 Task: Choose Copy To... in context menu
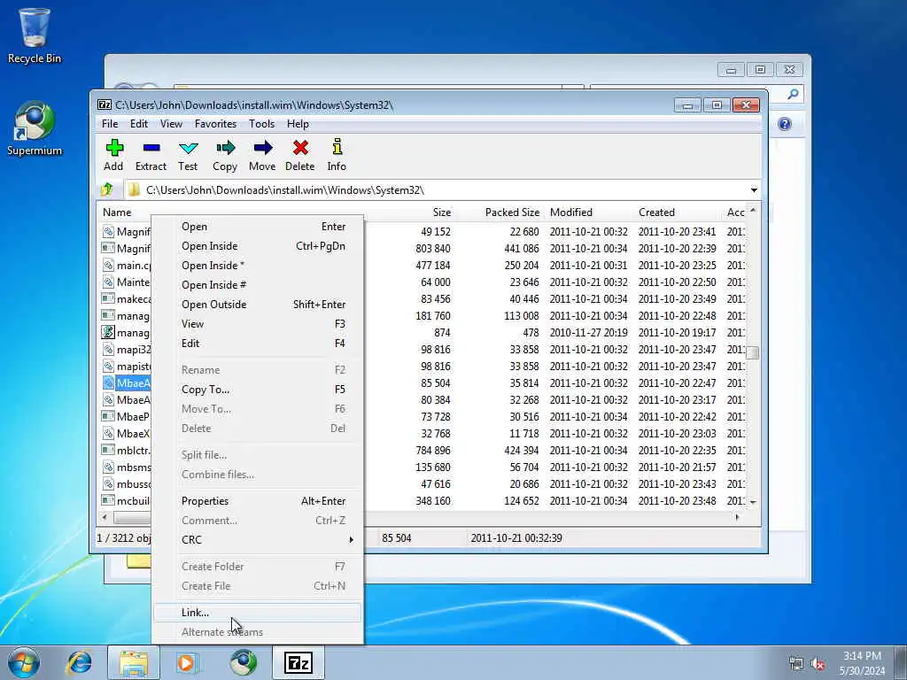tap(258, 390)
